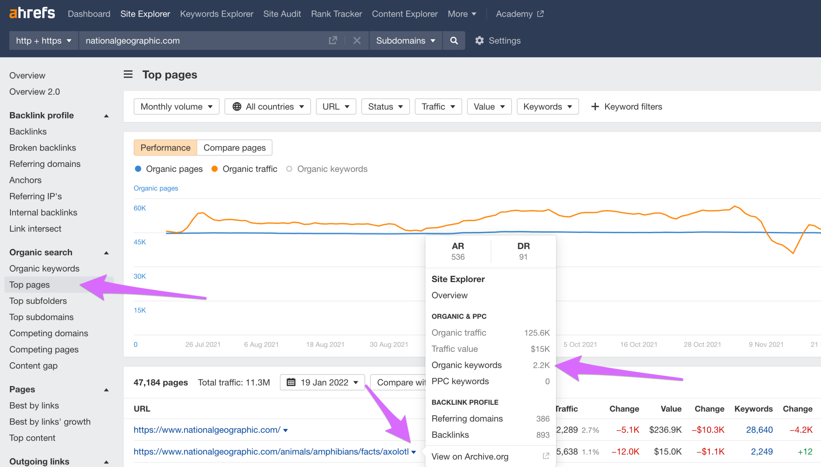Switch to Compare pages tab

[x=234, y=148]
